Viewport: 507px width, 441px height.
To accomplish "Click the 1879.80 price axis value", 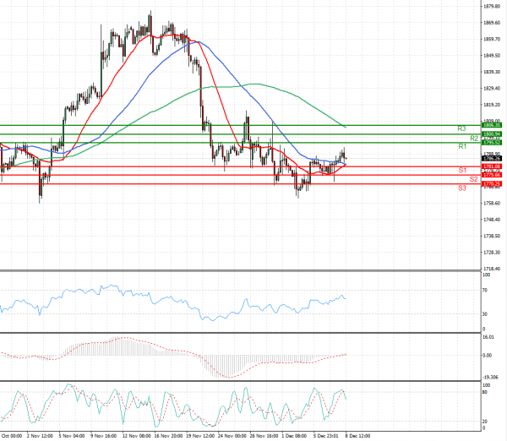I will (x=492, y=6).
